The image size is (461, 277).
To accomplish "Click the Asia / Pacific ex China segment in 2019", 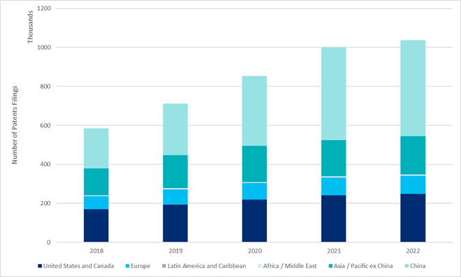I will (175, 172).
